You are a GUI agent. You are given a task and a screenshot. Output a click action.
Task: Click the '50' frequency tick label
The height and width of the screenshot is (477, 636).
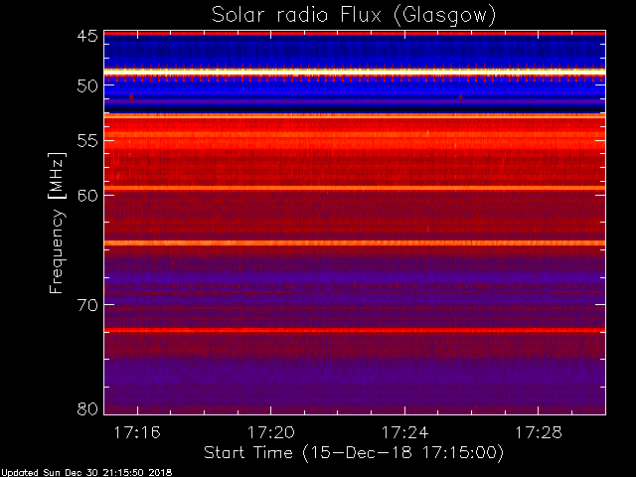coord(87,85)
